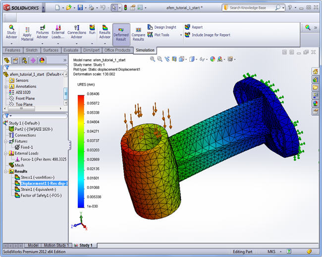
Task: Open Factor of Safety1 plot
Action: pyautogui.click(x=38, y=196)
